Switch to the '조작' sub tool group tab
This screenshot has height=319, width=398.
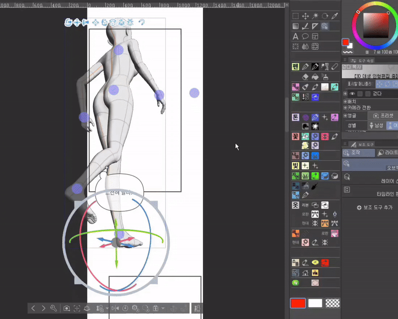coord(358,153)
